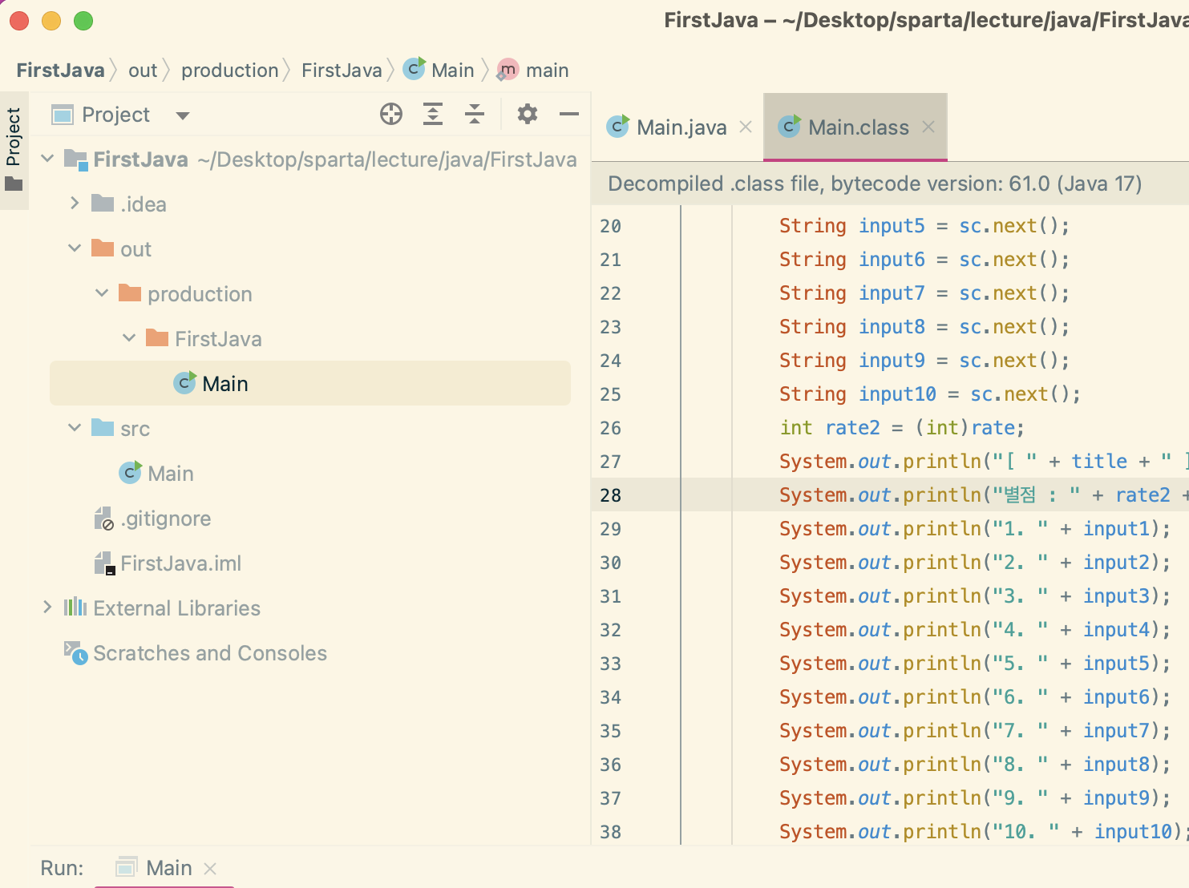Open Project panel gear options
This screenshot has height=888, width=1189.
pos(528,115)
